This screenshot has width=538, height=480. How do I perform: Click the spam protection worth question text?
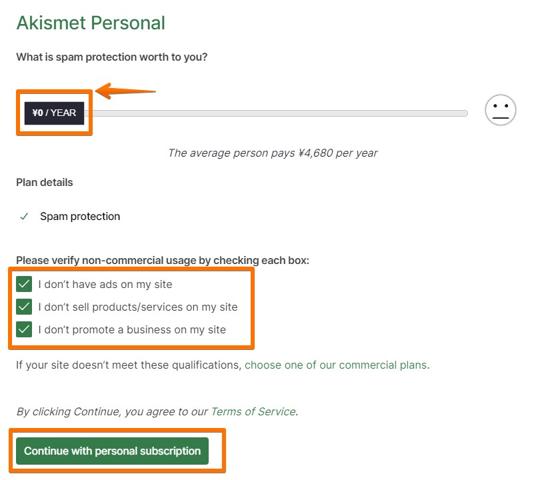[x=112, y=57]
